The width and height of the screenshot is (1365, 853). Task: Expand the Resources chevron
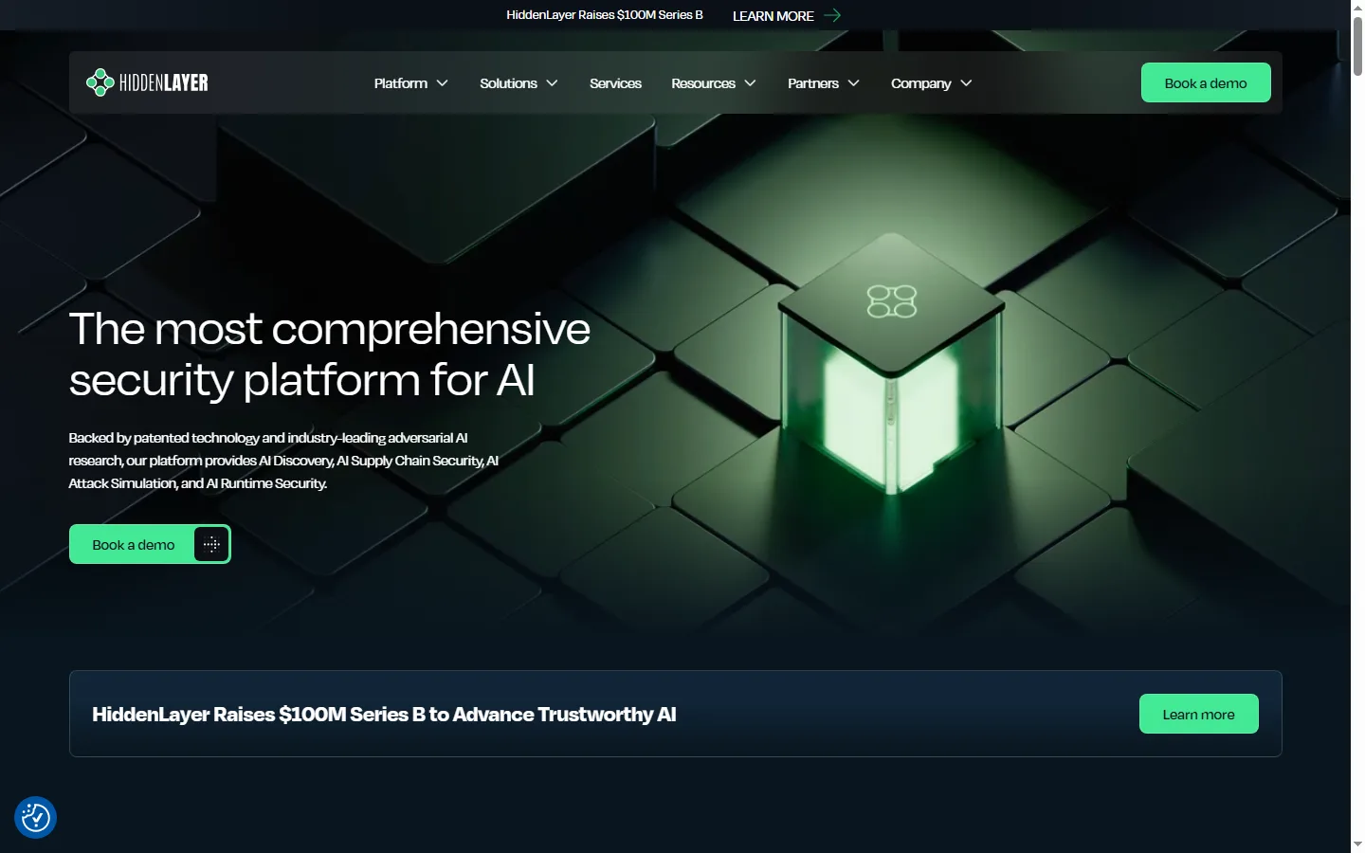(750, 83)
